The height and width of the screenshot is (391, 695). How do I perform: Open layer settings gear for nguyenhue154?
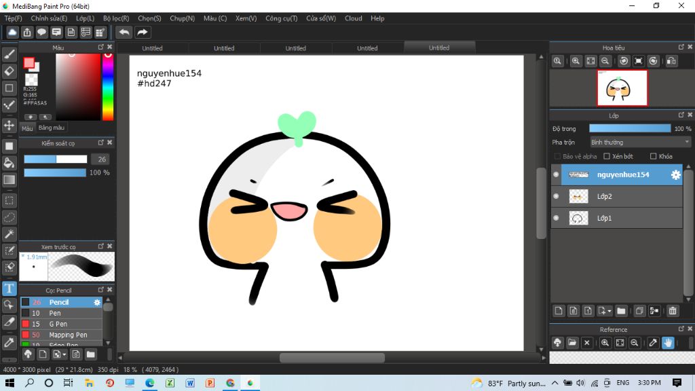[x=675, y=174]
